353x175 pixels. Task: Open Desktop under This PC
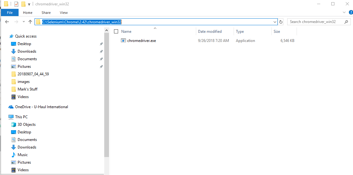(24, 132)
